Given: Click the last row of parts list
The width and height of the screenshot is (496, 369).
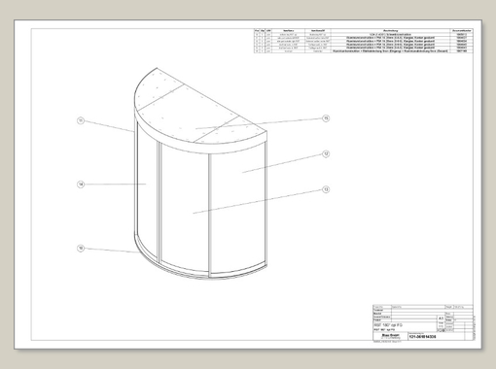Looking at the screenshot, I should click(x=364, y=51).
